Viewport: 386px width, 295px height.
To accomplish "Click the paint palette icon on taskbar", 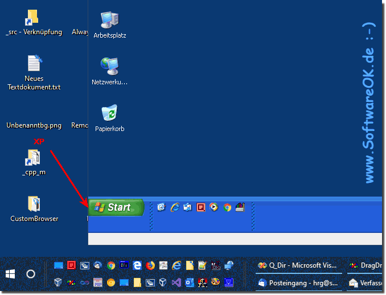I will (216, 282).
